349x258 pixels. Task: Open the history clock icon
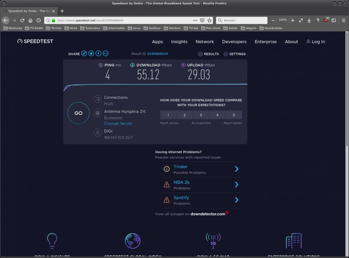(x=38, y=20)
